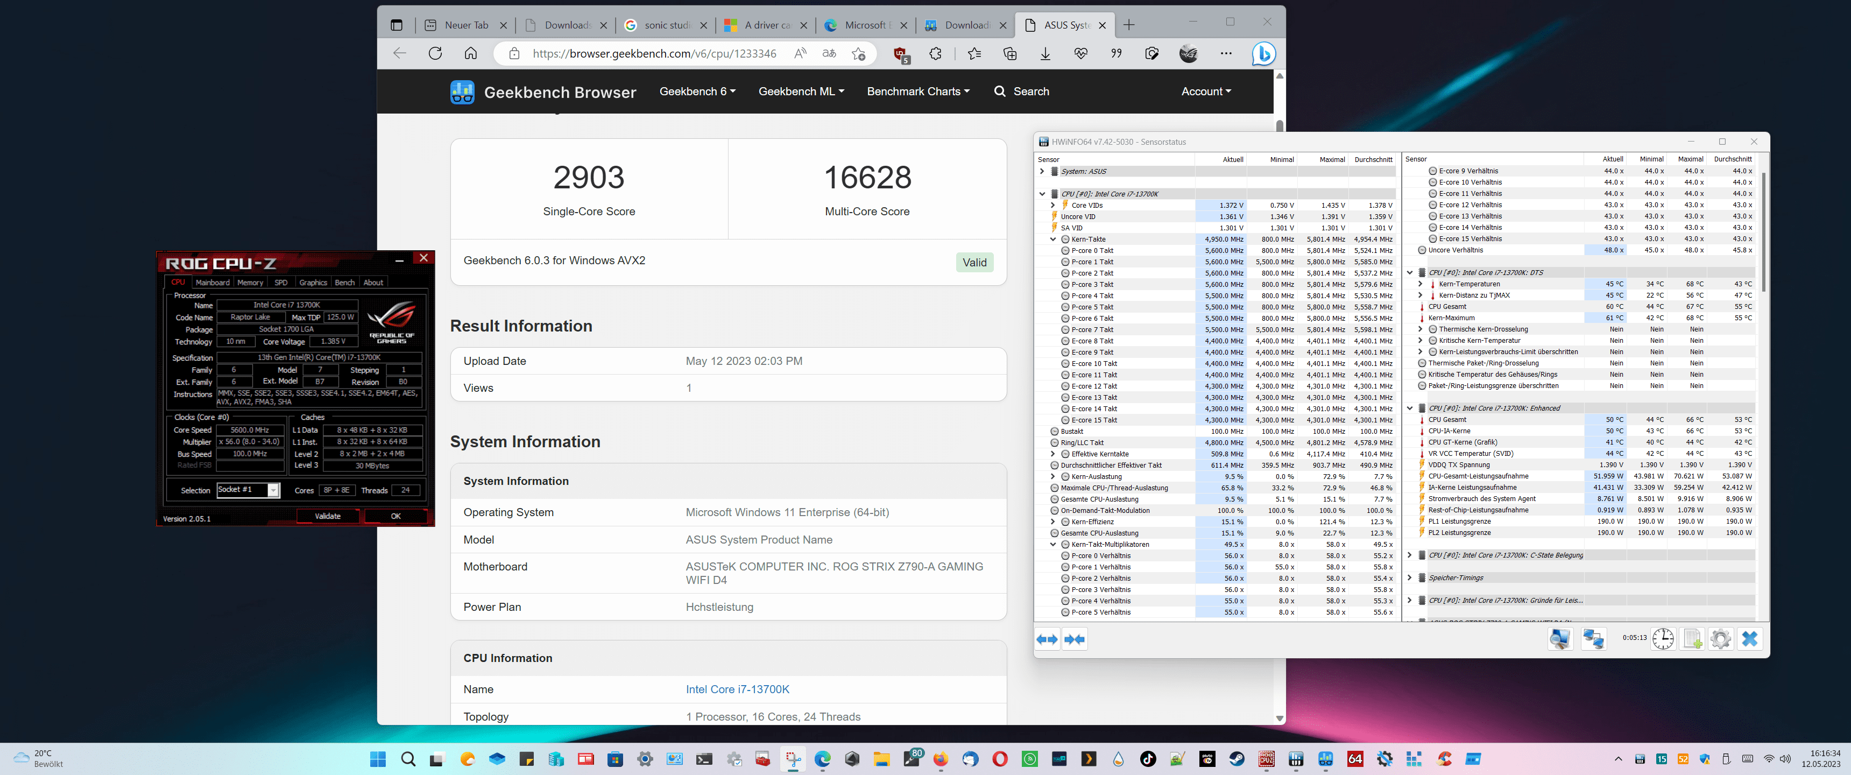This screenshot has width=1851, height=775.
Task: Collapse HWiNFO sensor columns with the inward arrows button
Action: pos(1074,639)
